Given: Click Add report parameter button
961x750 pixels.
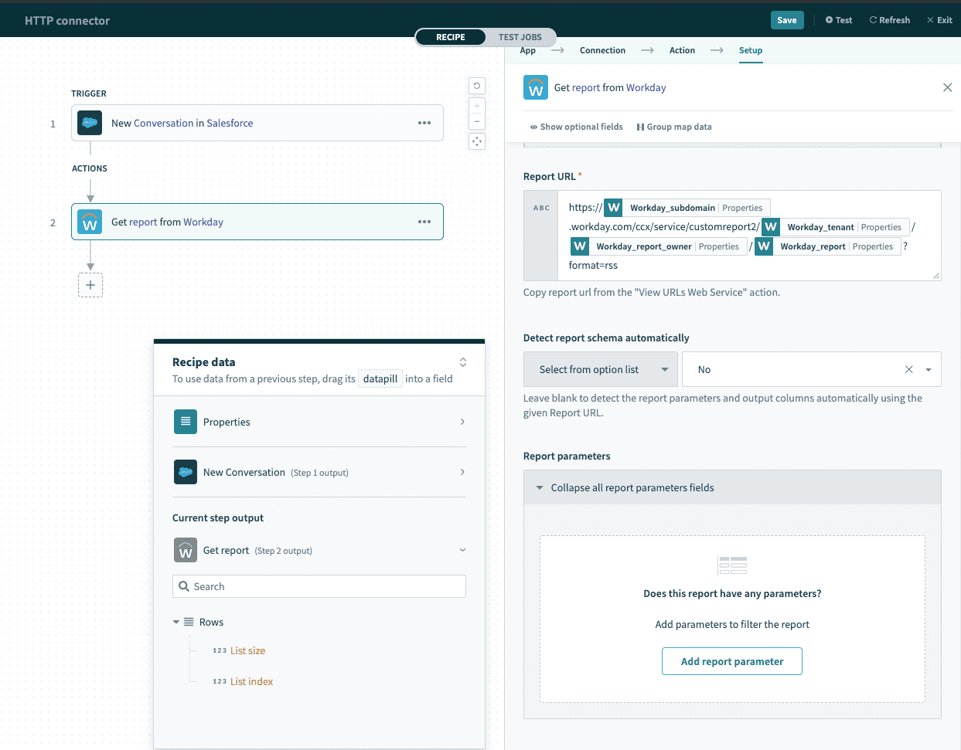Looking at the screenshot, I should 731,661.
